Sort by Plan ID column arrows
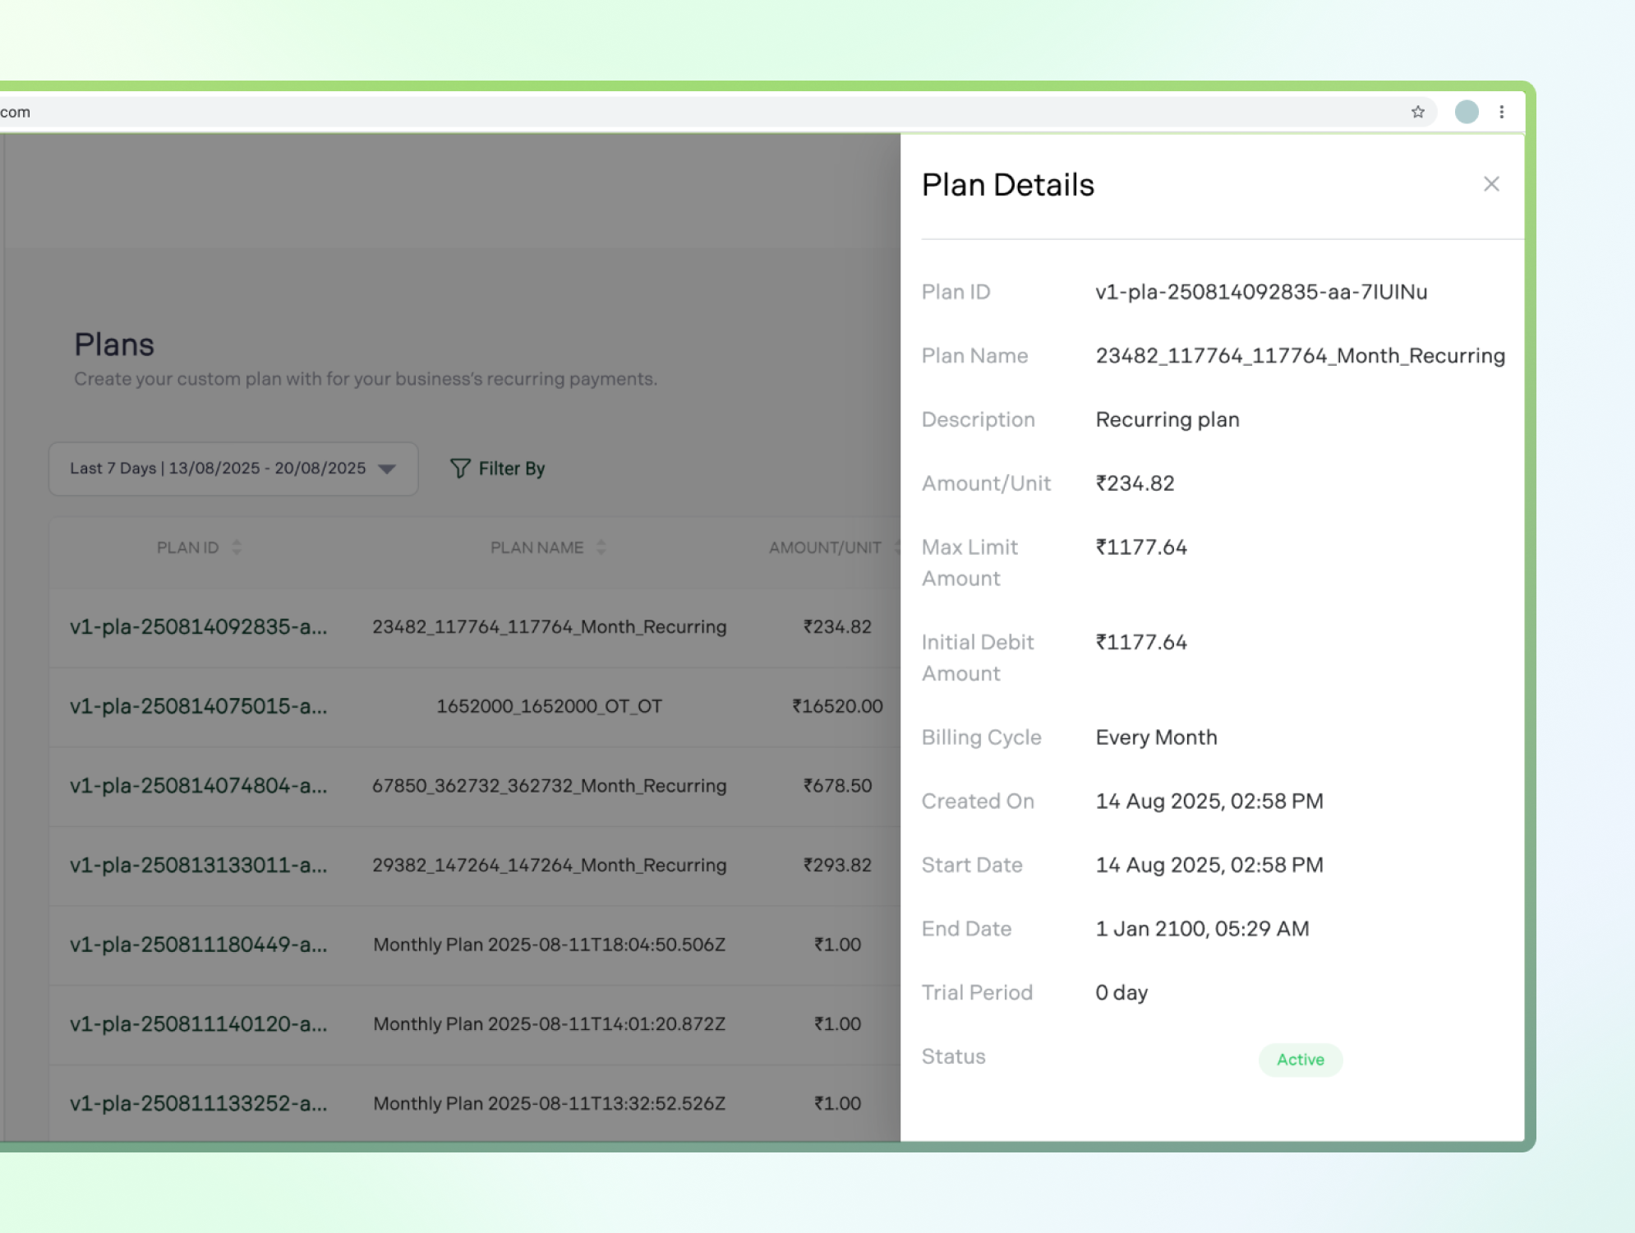Screen dimensions: 1635x1233 click(237, 547)
